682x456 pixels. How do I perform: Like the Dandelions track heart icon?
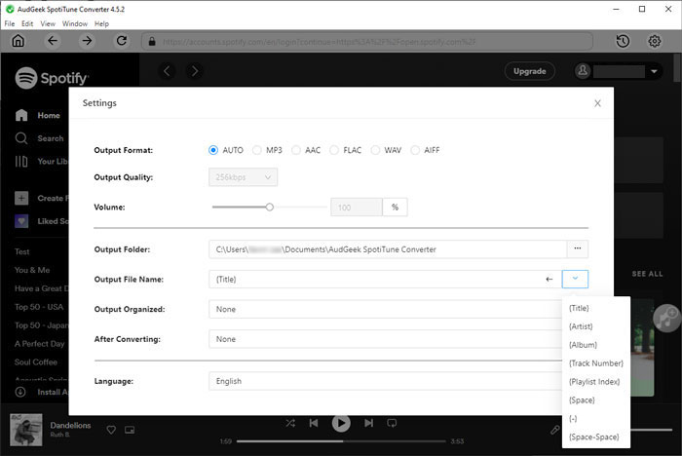[111, 430]
